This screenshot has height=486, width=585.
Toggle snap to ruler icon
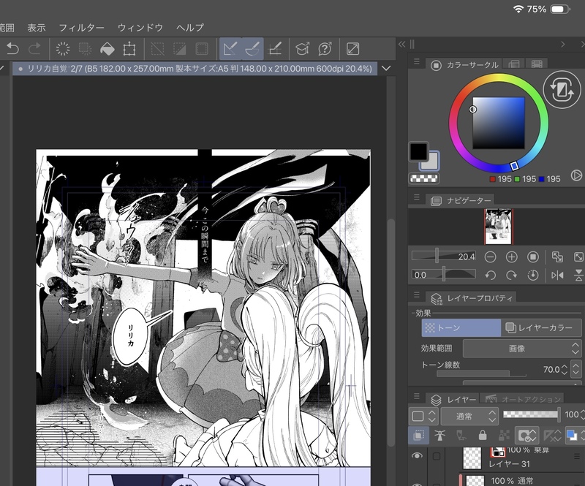pos(230,49)
